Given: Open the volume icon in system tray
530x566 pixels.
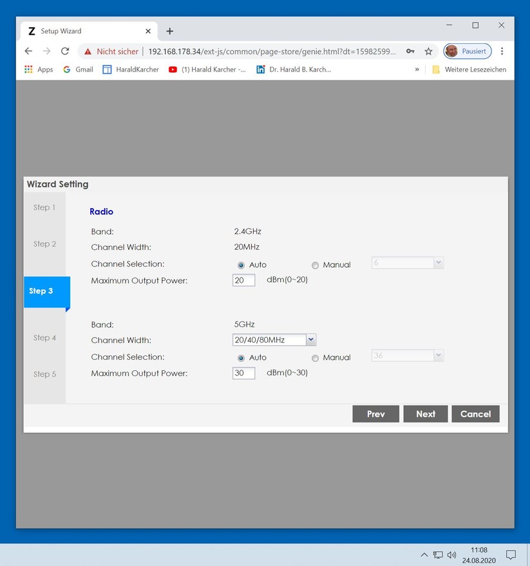Looking at the screenshot, I should (451, 554).
